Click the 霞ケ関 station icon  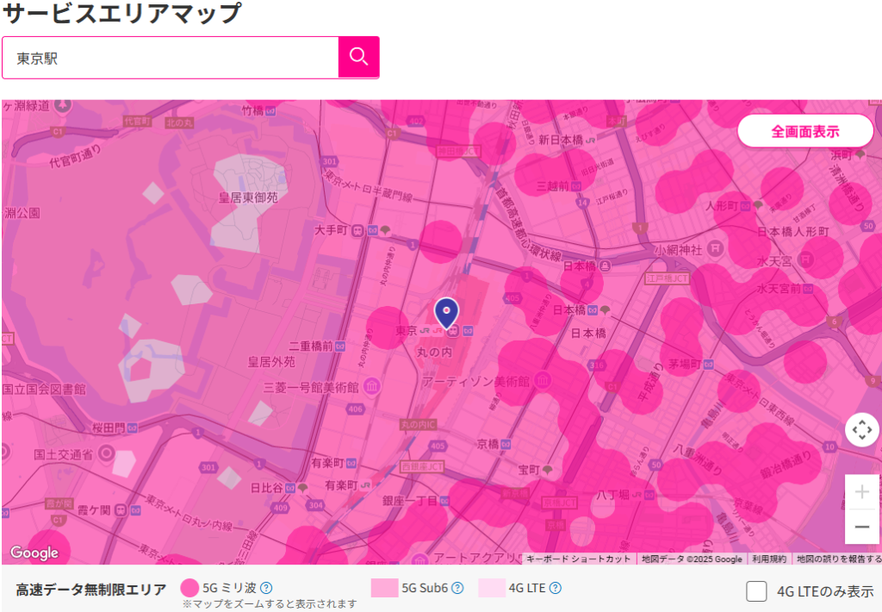point(121,510)
